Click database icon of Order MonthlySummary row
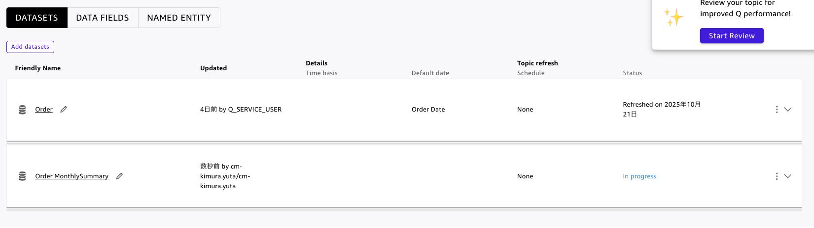The height and width of the screenshot is (228, 814). pos(22,176)
